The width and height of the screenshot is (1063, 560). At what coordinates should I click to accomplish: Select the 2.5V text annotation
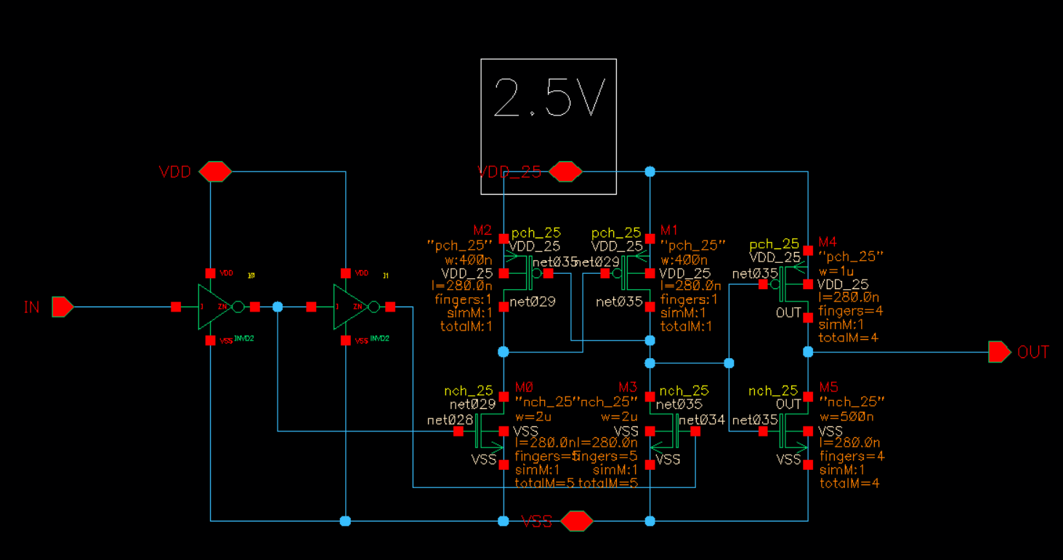[x=549, y=98]
